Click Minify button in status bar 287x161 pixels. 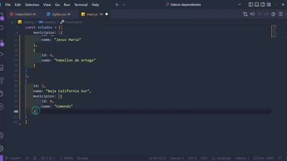click(66, 158)
